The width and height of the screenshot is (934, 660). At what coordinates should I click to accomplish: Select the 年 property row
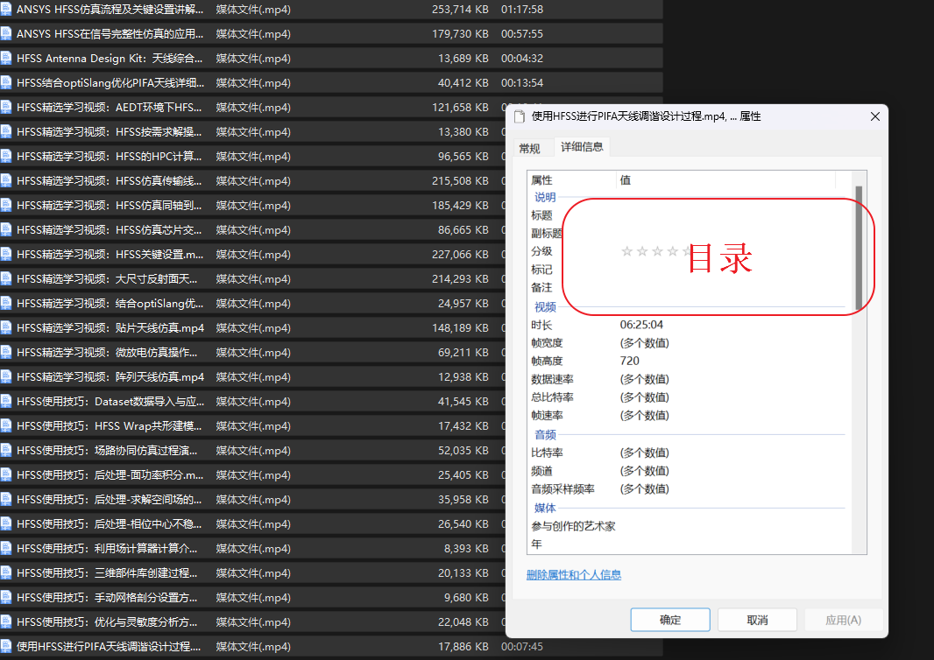[688, 544]
